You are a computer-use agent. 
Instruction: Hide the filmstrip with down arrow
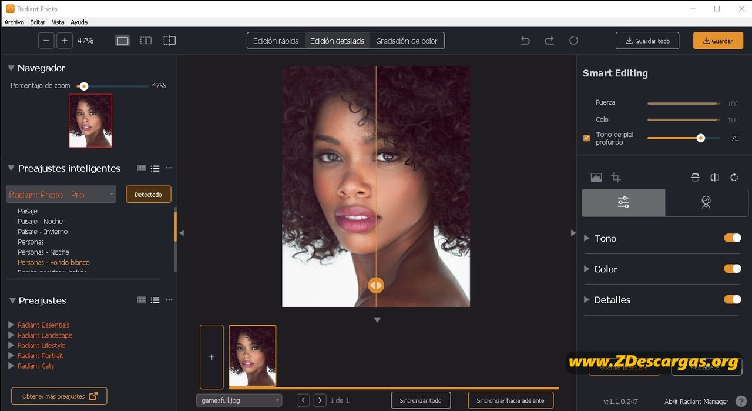(x=377, y=320)
